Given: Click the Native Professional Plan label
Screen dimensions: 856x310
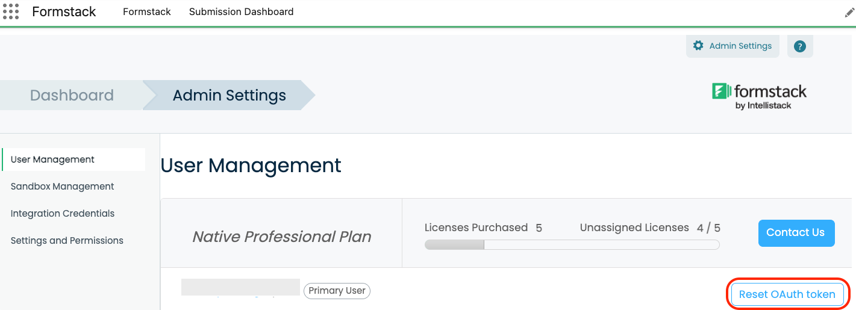Looking at the screenshot, I should (x=281, y=237).
